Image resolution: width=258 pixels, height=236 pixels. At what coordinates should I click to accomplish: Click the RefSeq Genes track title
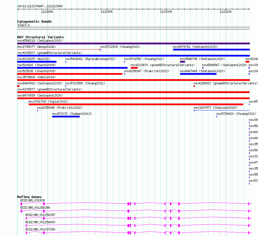(29, 197)
